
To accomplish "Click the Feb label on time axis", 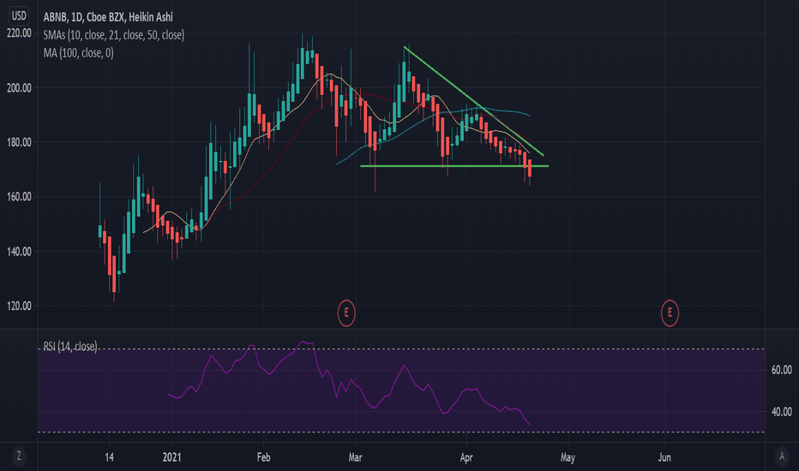I will (x=263, y=457).
